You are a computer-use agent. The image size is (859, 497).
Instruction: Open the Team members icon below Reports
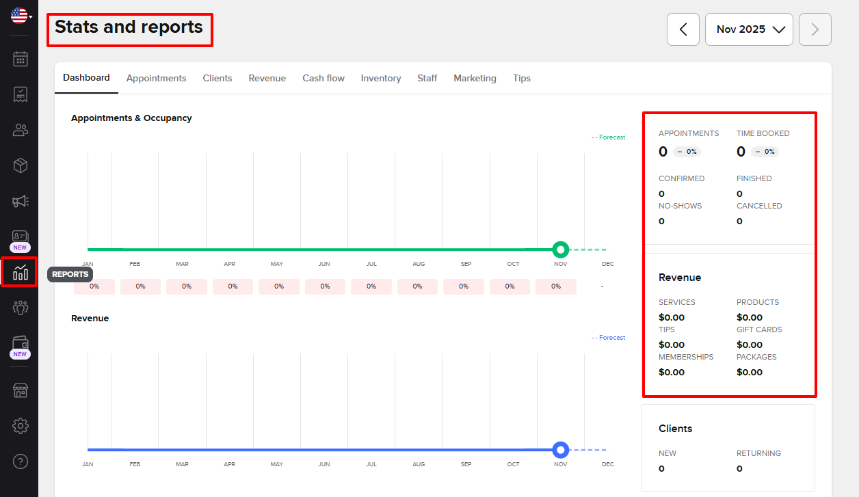[x=20, y=308]
